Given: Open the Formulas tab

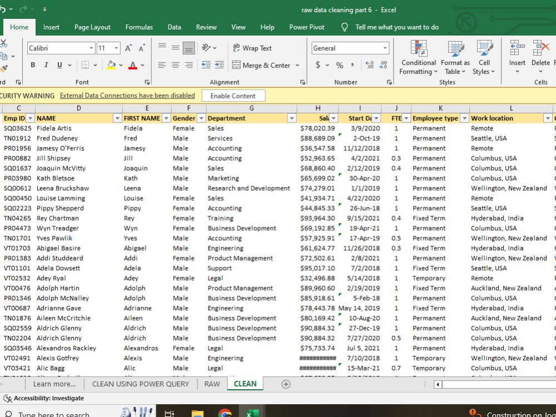Looking at the screenshot, I should click(x=139, y=27).
